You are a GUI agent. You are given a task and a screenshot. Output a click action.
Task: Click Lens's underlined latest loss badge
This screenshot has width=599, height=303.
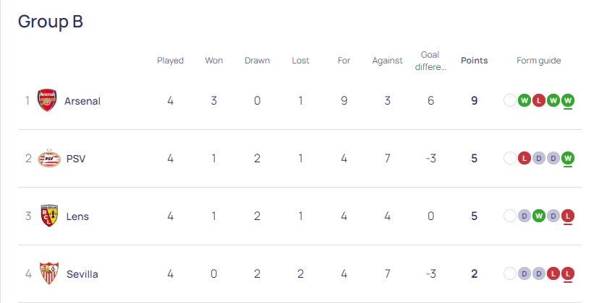pyautogui.click(x=568, y=216)
